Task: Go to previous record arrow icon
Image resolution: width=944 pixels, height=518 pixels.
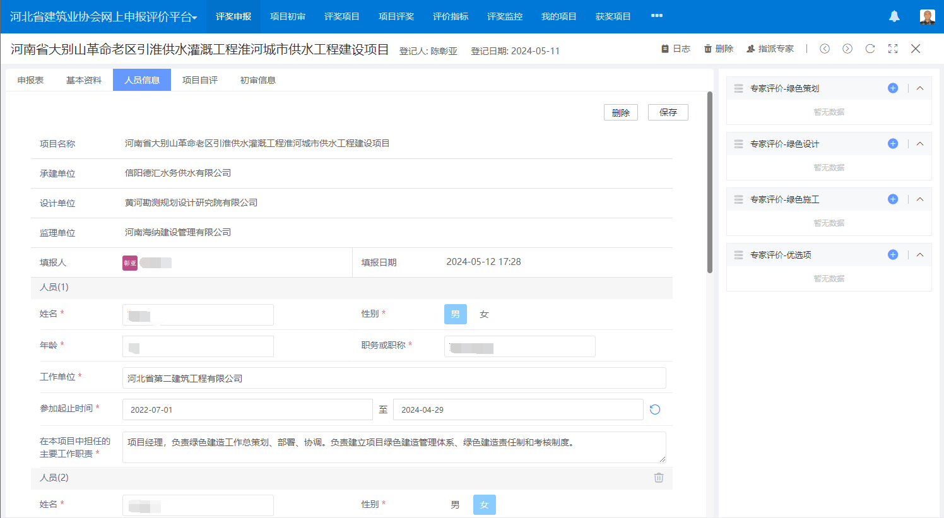Action: tap(825, 49)
